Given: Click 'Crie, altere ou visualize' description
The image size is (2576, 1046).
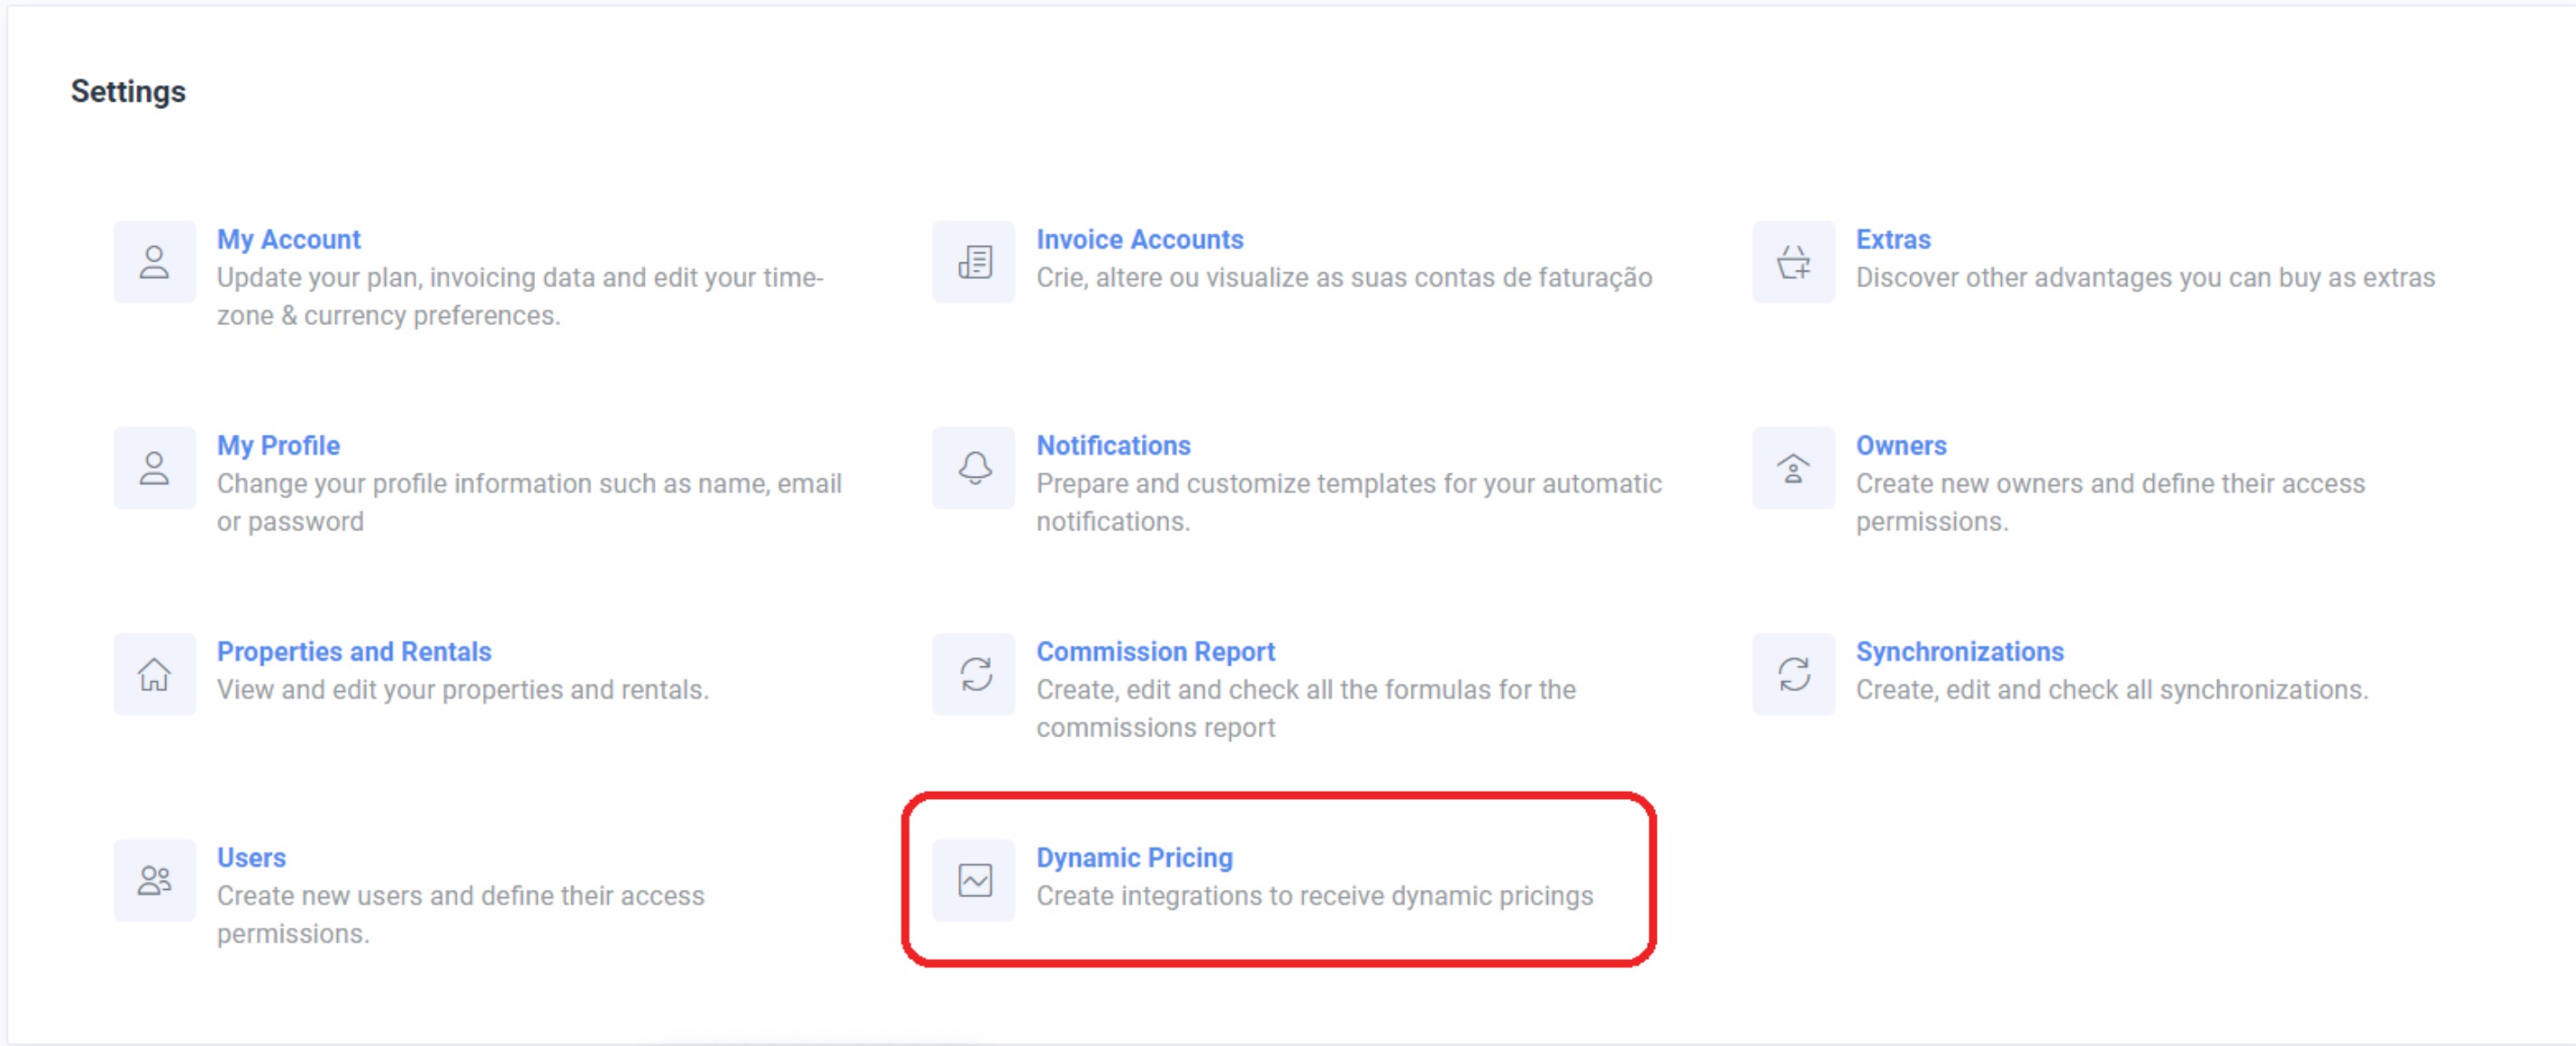Looking at the screenshot, I should 1344,278.
